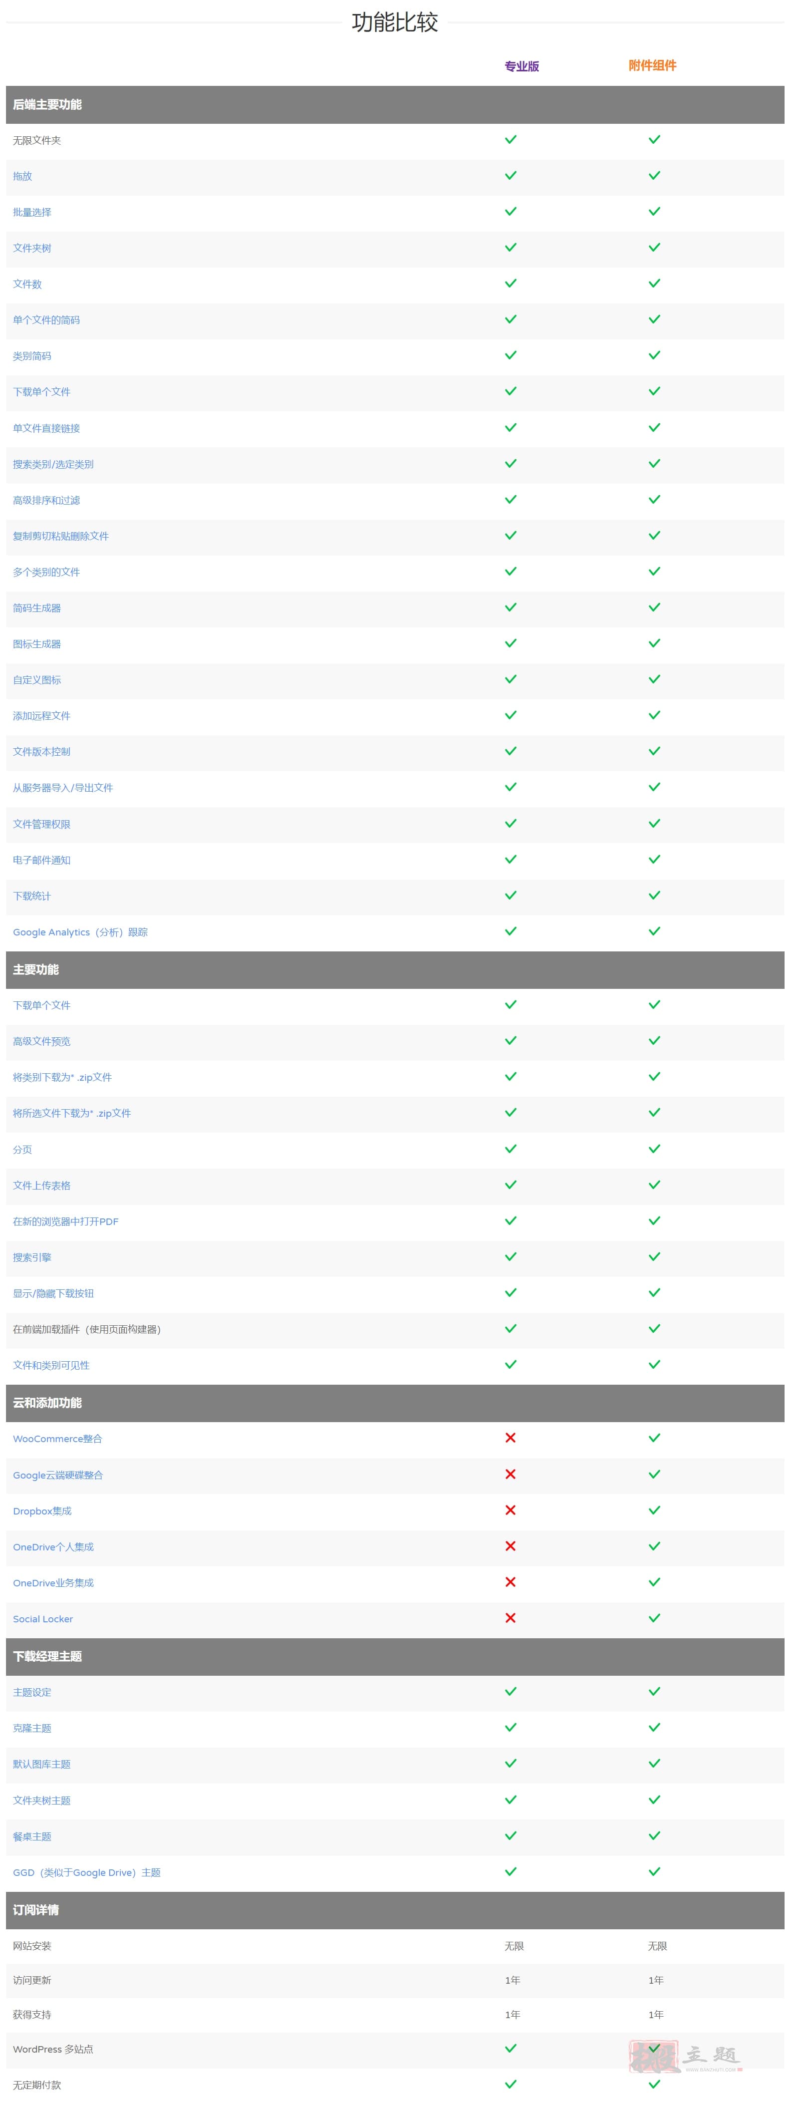Click 无限 under 专业版 for 网站安装

point(514,1945)
